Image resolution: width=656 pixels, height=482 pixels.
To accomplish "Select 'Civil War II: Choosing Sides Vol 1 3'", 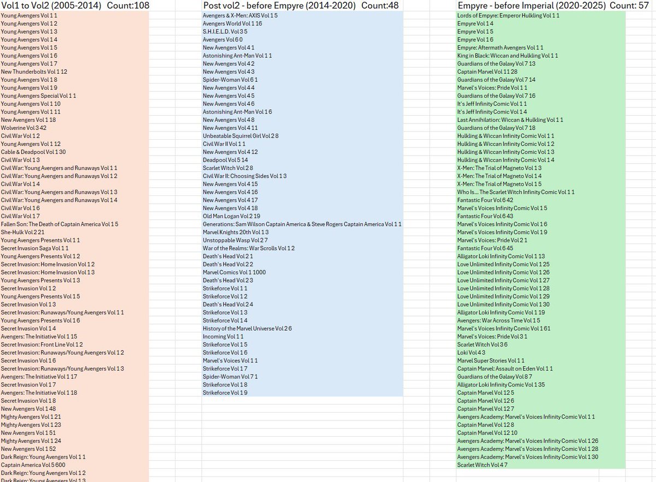I will 302,176.
